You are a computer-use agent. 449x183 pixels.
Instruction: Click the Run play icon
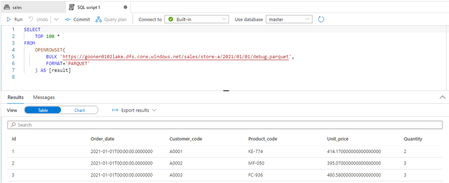tap(8, 19)
